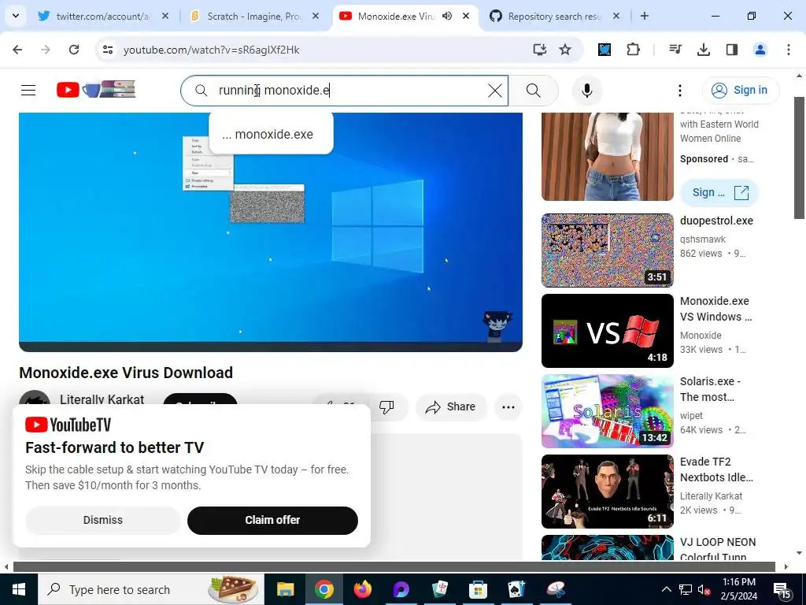Viewport: 806px width, 605px height.
Task: Open the taskbar clock showing 1:16 PM
Action: tap(739, 589)
